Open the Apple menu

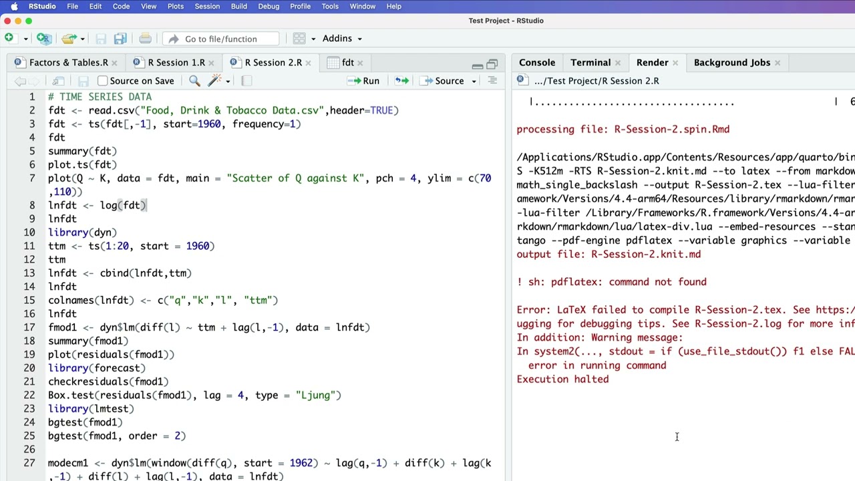coord(13,7)
